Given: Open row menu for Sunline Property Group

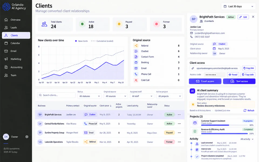Looking at the screenshot, I should pyautogui.click(x=179, y=133).
